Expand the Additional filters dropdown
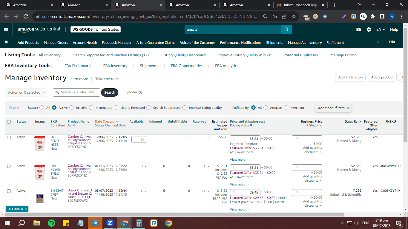The height and width of the screenshot is (229, 408). 333,108
